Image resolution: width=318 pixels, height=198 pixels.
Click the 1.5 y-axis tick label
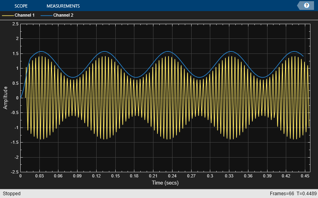[x=16, y=53]
